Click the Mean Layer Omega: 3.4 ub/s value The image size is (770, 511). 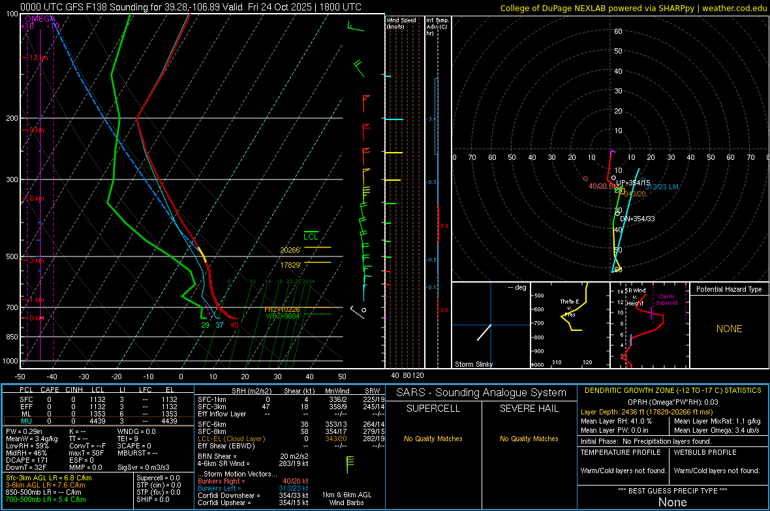click(x=716, y=430)
